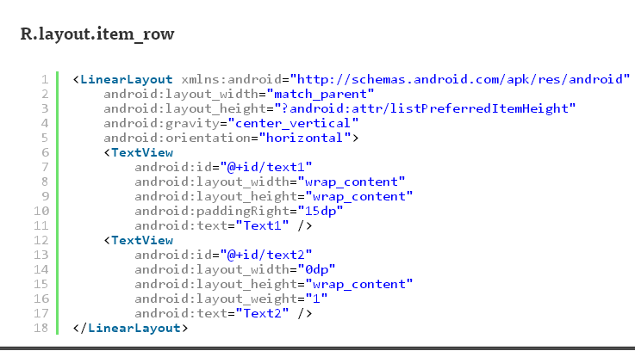Image resolution: width=635 pixels, height=351 pixels.
Task: Click the xmlns:android attribute name
Action: tap(231, 79)
